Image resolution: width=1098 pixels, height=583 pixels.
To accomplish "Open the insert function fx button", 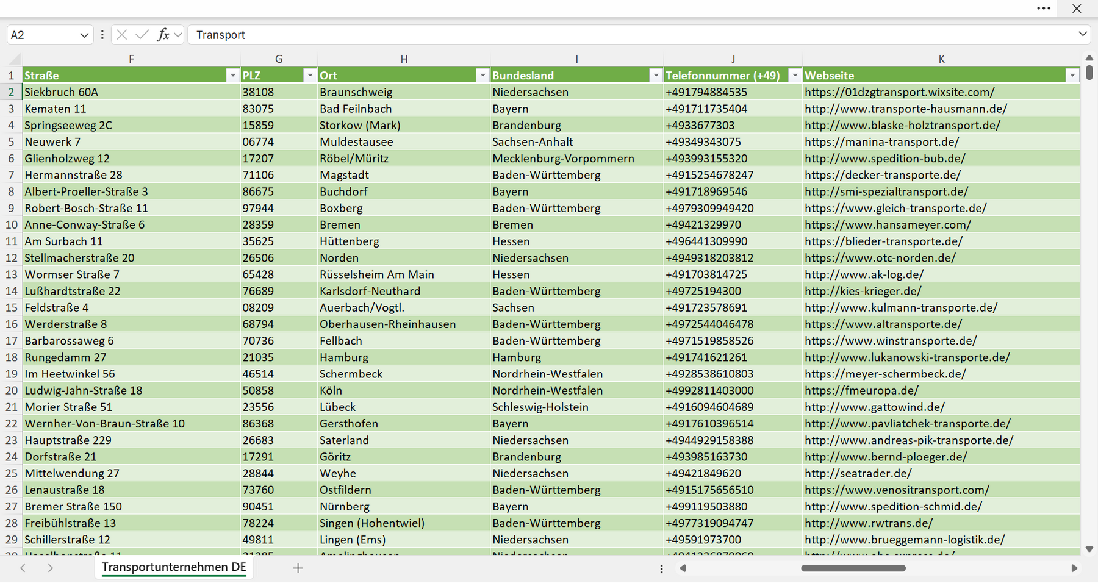I will tap(163, 35).
